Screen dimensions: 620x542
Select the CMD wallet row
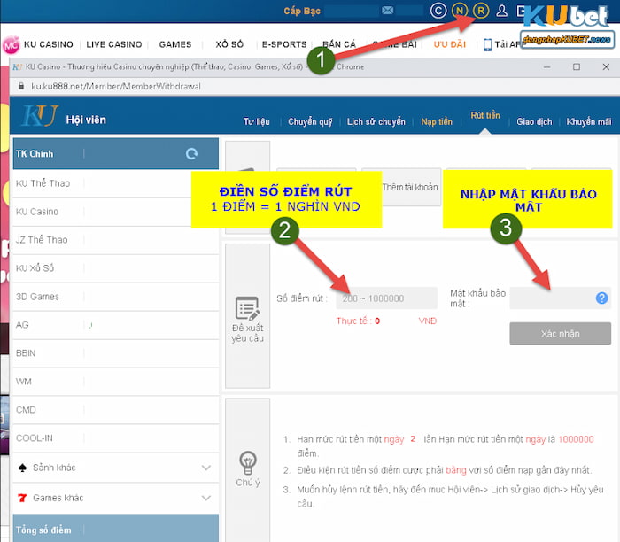[x=115, y=410]
